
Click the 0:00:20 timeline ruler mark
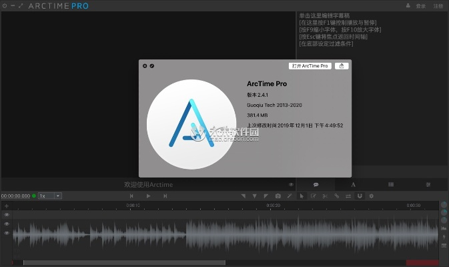tap(273, 206)
